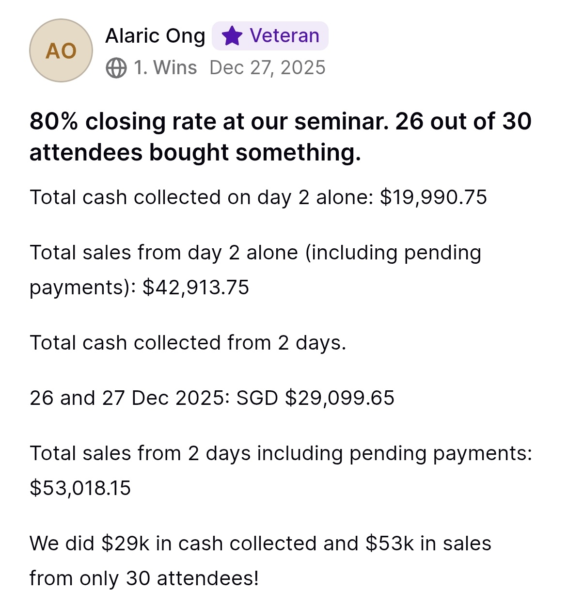The image size is (568, 609).
Task: Click the globe icon beside 1. Wins
Action: pyautogui.click(x=116, y=68)
